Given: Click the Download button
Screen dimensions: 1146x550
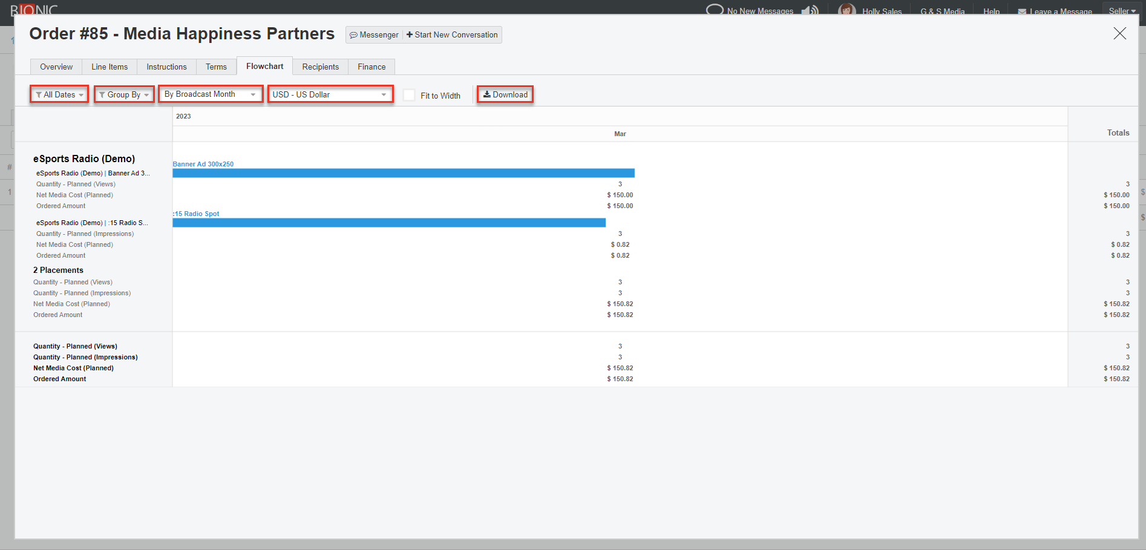Looking at the screenshot, I should 505,94.
